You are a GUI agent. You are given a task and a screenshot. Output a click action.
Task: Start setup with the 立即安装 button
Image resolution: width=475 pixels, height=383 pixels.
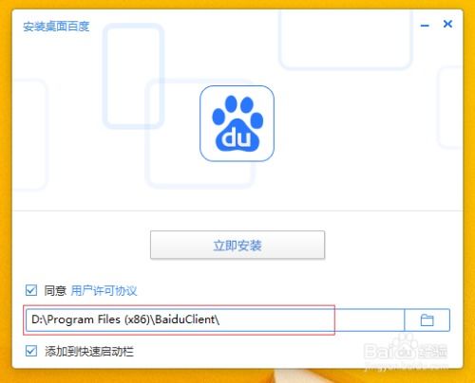click(237, 246)
